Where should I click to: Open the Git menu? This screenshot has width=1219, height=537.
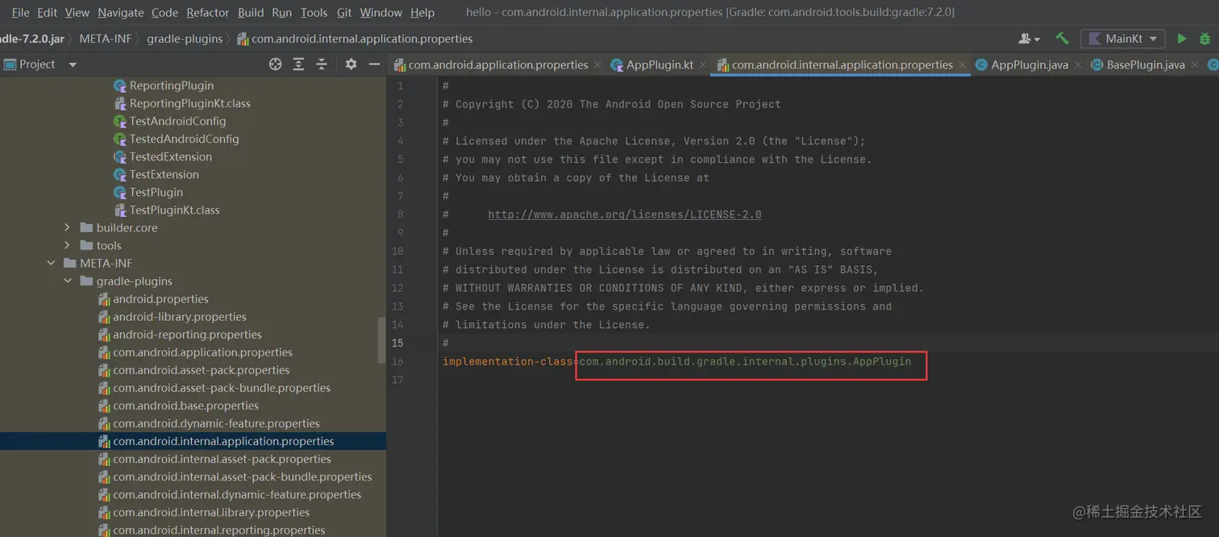[x=344, y=12]
